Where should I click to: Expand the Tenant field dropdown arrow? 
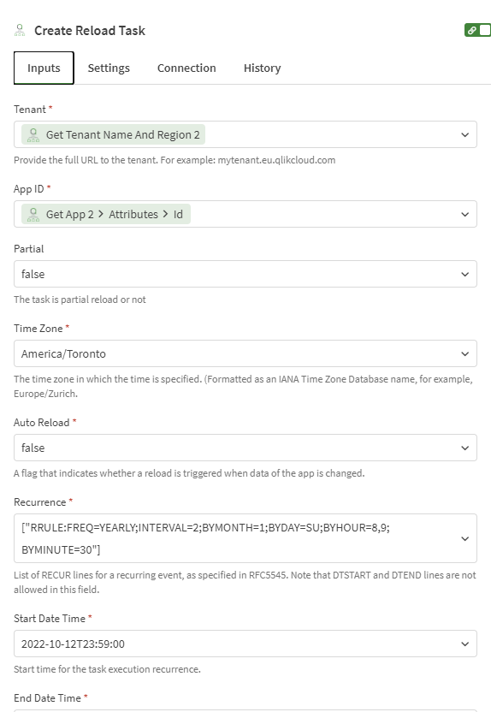(x=464, y=135)
